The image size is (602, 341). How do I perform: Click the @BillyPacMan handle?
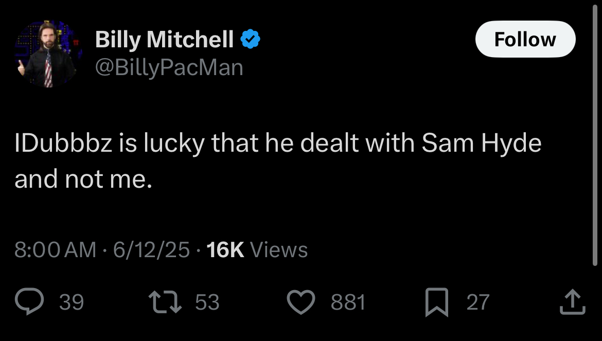169,68
